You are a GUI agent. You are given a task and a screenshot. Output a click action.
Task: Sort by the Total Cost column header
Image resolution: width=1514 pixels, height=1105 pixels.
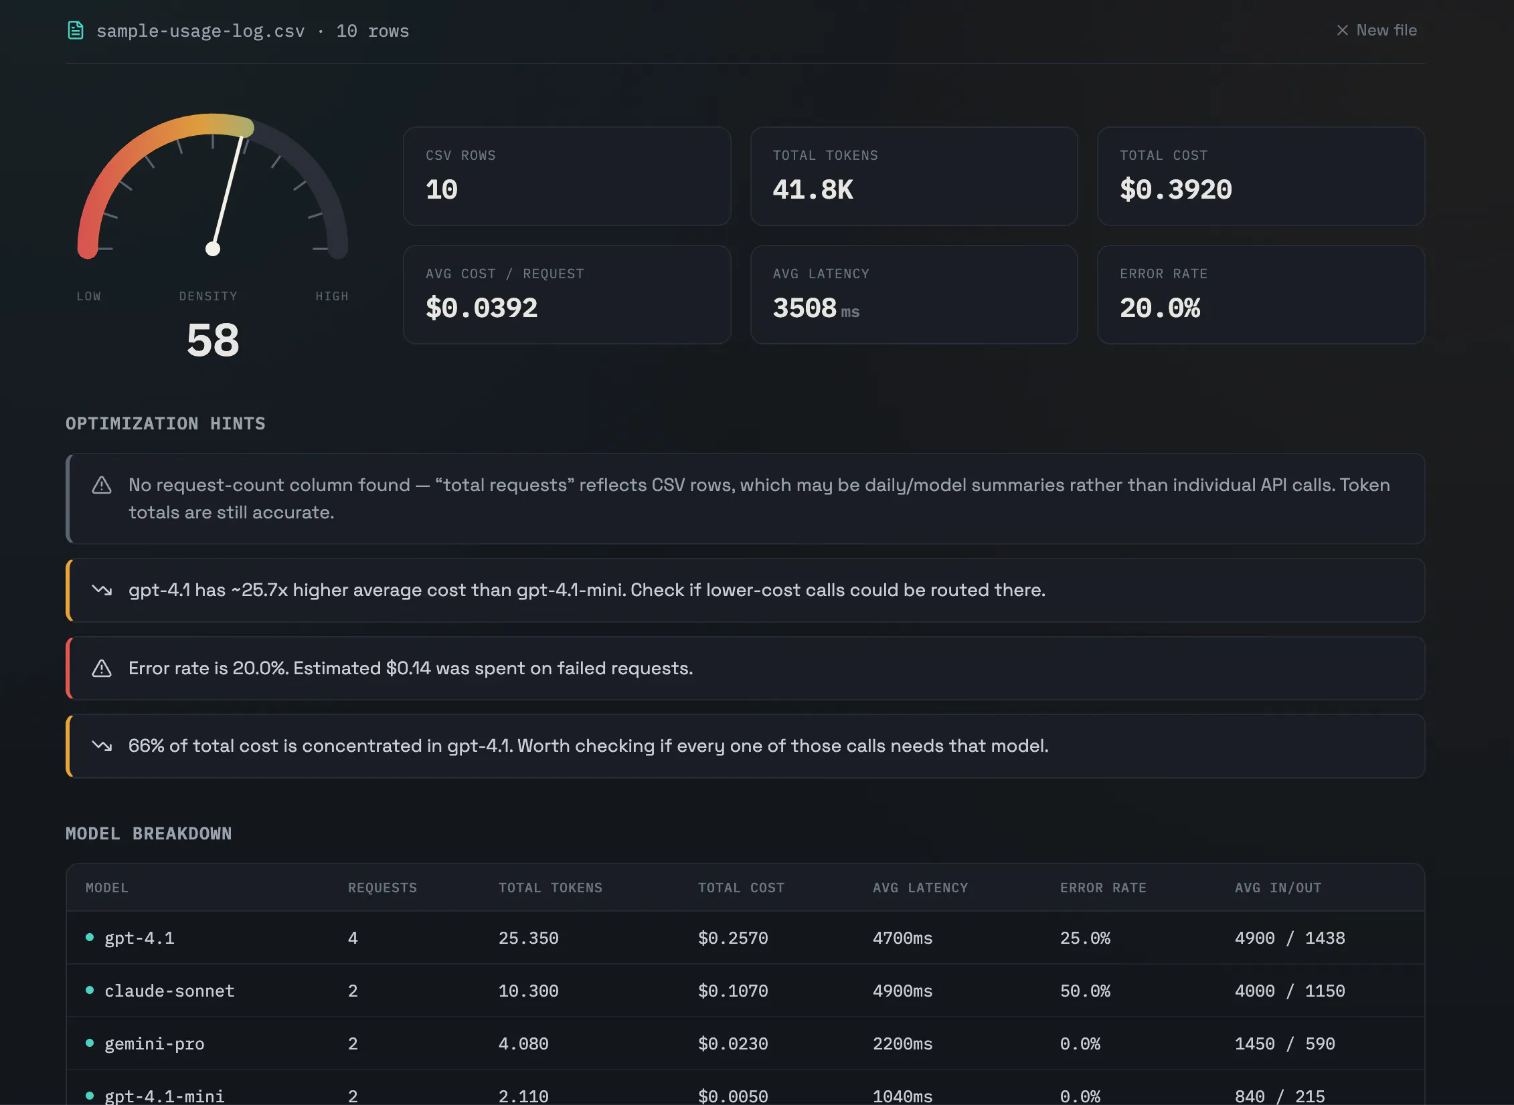pos(741,888)
